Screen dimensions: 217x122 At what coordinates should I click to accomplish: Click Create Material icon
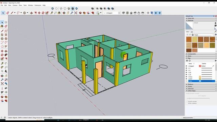click(216, 25)
